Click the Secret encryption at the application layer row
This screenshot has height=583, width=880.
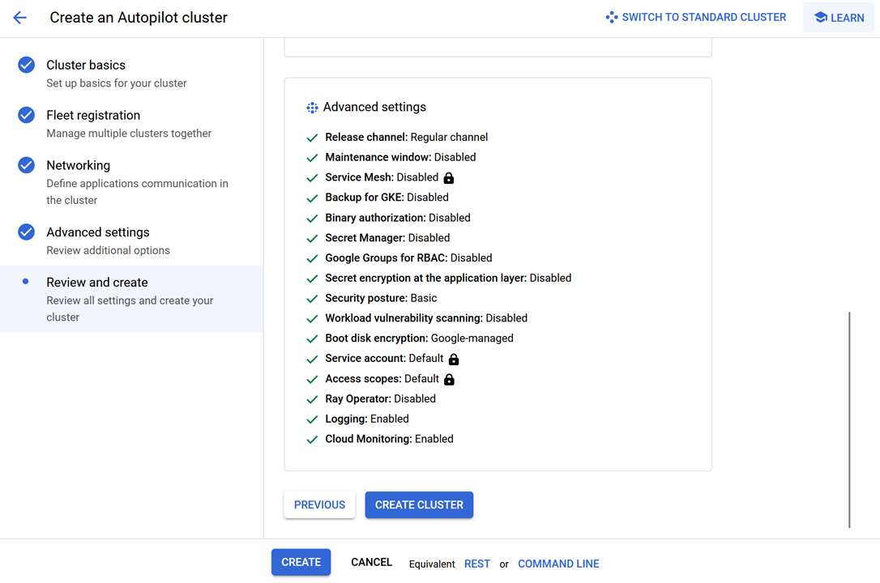[448, 278]
